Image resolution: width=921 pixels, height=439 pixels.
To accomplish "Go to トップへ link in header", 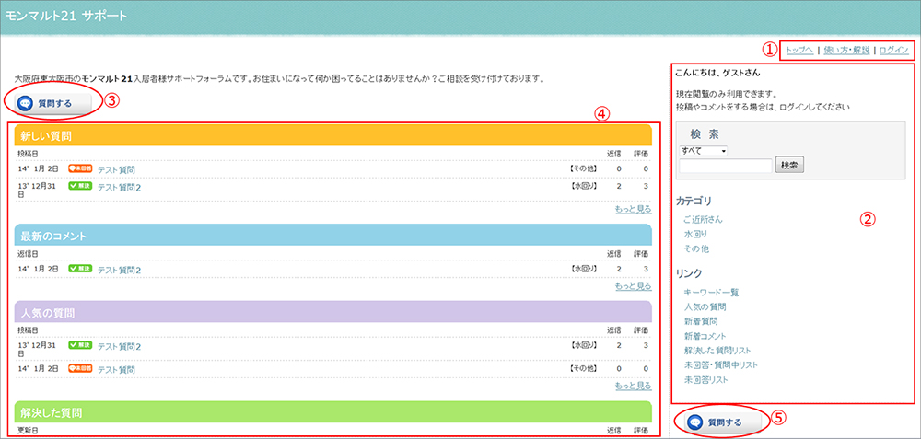I will pyautogui.click(x=798, y=50).
